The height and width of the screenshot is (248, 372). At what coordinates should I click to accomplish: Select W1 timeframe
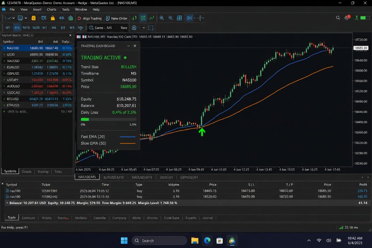click(x=72, y=28)
